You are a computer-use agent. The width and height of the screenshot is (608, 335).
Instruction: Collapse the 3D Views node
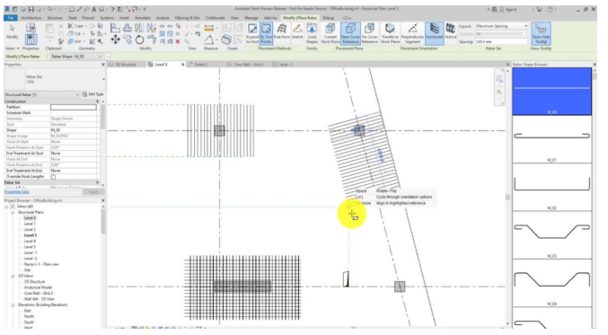13,276
